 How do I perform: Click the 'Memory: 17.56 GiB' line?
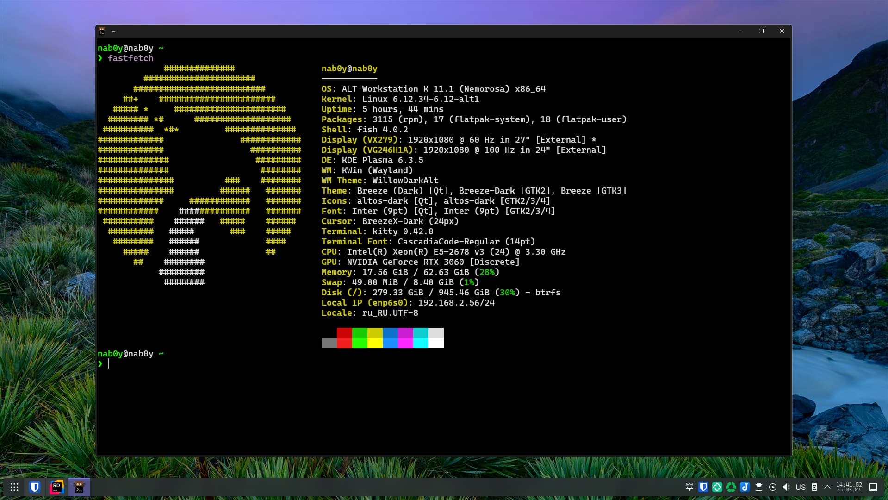point(410,272)
